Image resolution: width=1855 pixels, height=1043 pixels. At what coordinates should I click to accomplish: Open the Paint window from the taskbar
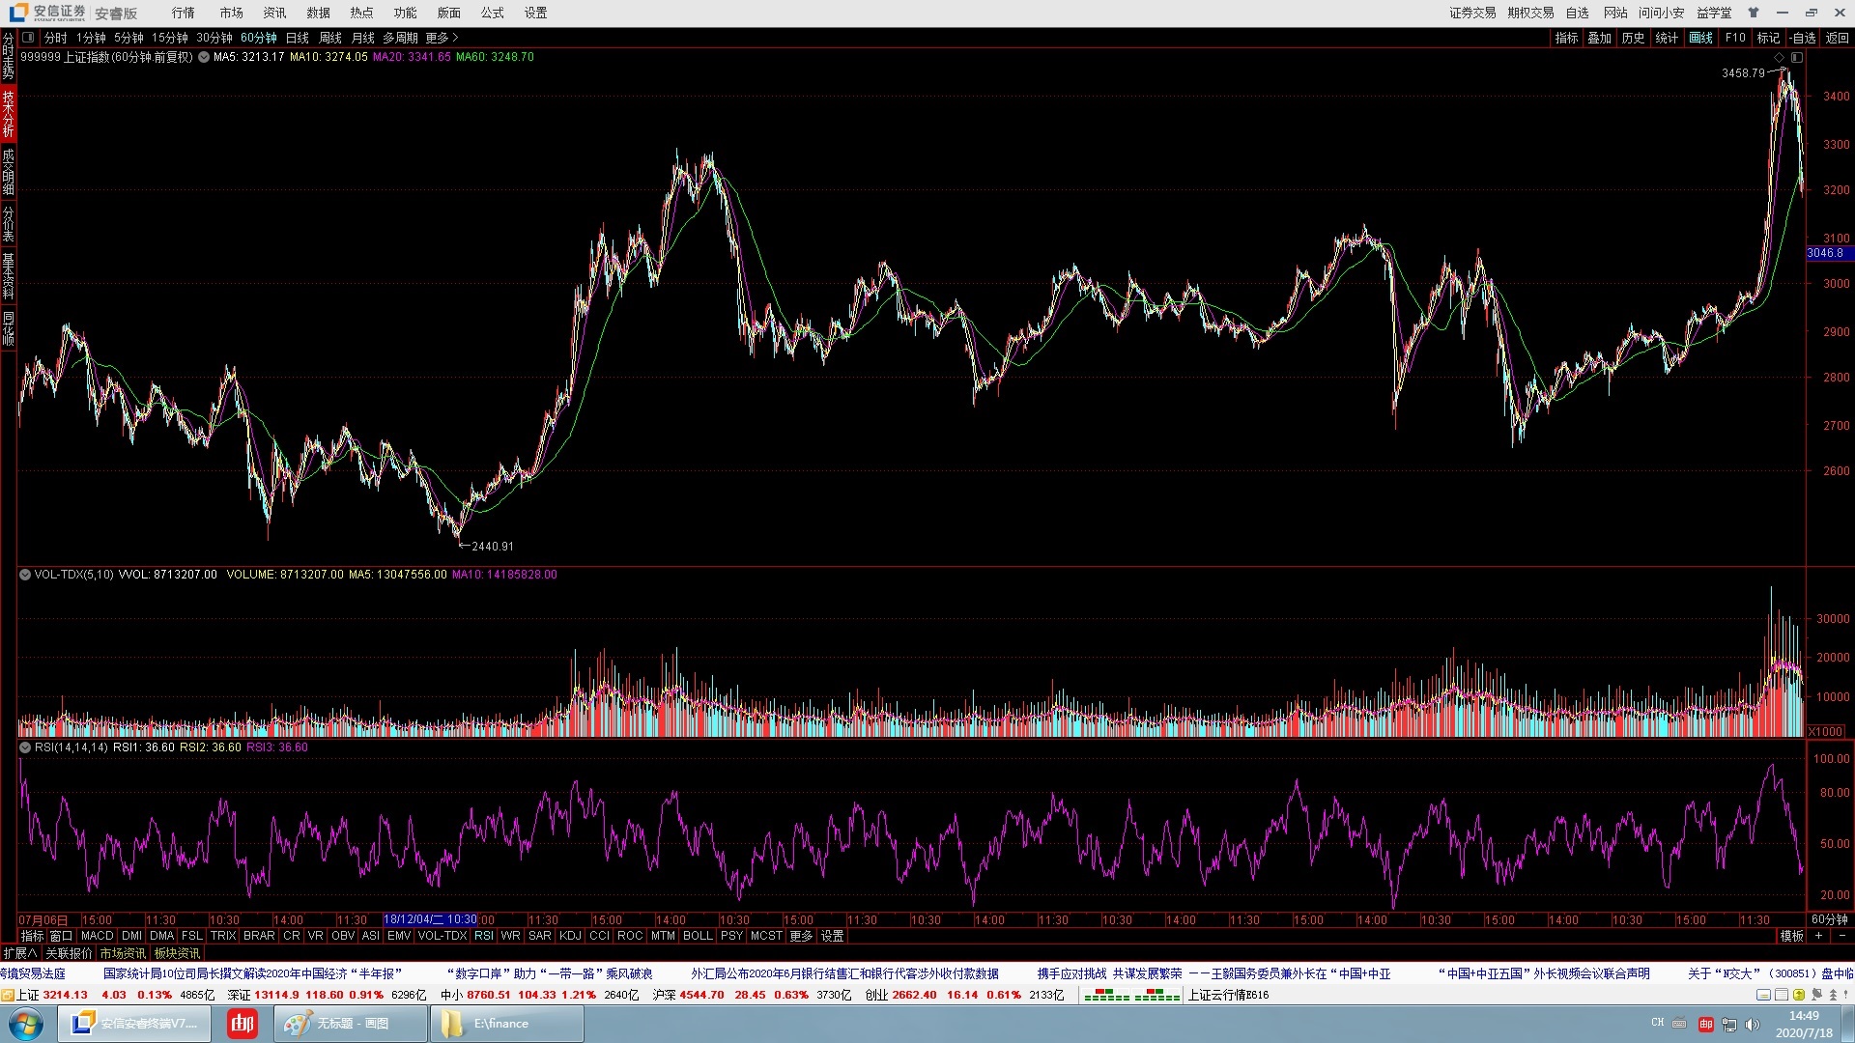[351, 1024]
